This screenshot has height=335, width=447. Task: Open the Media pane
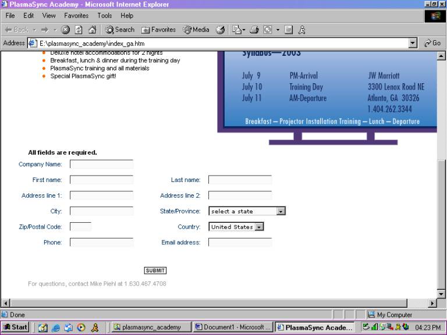(196, 30)
